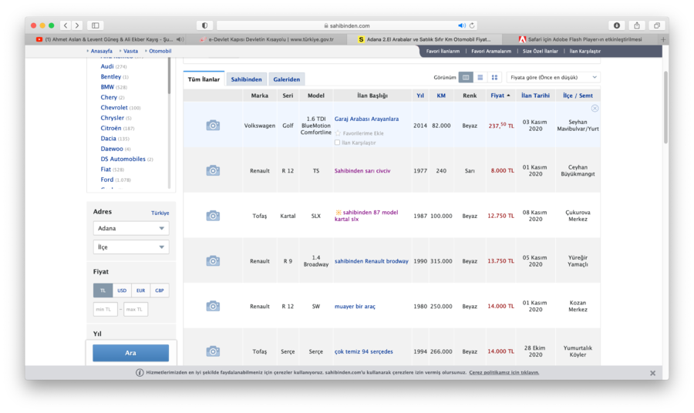Switch to grid gallery view icon

coord(494,77)
